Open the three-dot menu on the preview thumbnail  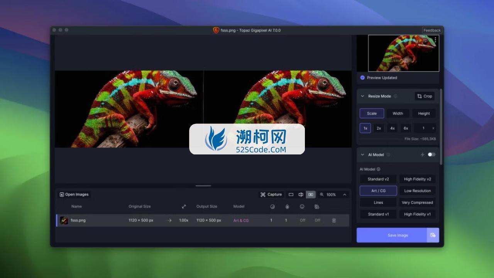tap(435, 40)
